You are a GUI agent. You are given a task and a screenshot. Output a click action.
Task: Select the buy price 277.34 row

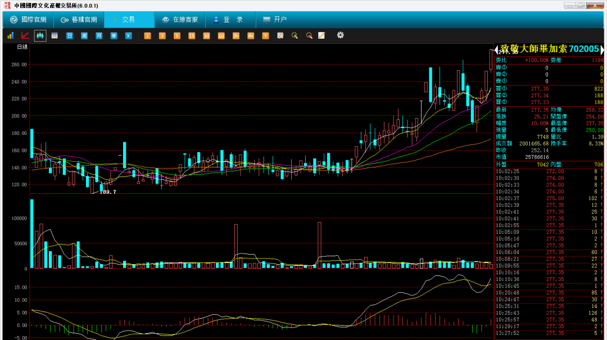[549, 96]
